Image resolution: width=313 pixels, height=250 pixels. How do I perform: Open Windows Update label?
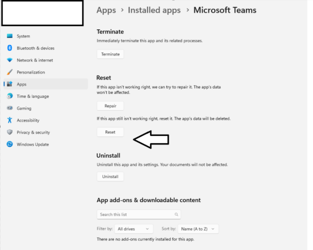tap(33, 144)
